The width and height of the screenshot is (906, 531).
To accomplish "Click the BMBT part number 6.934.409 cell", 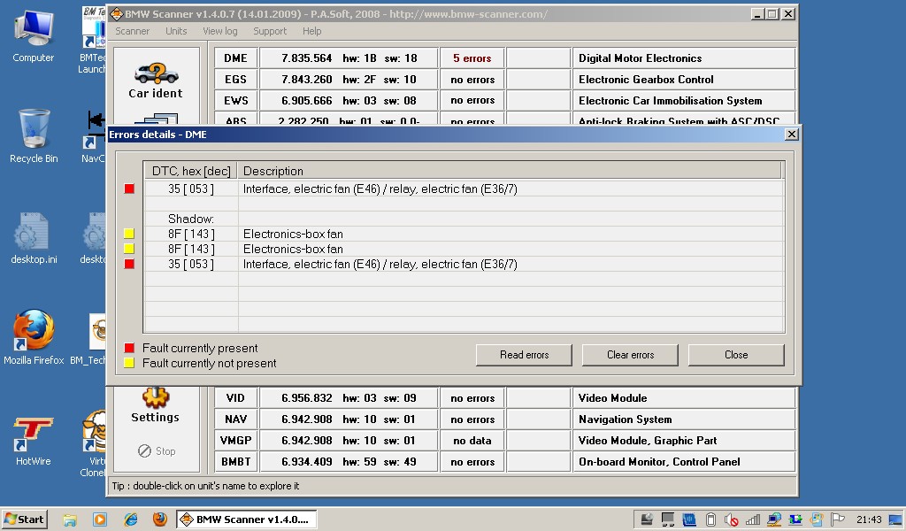I will [349, 462].
